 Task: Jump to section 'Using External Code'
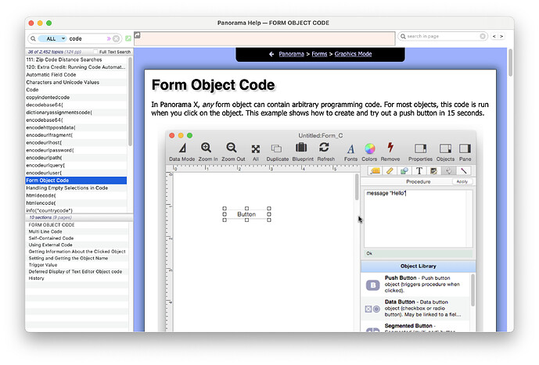click(x=77, y=245)
